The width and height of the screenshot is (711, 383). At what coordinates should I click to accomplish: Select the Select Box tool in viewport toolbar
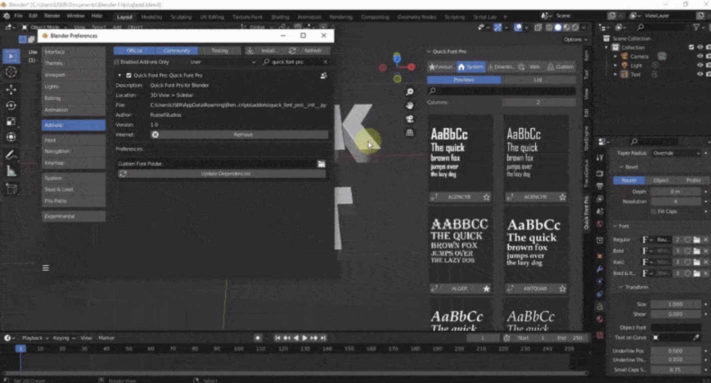[11, 56]
